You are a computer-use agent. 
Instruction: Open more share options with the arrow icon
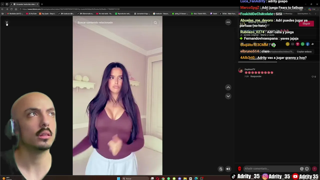tap(312, 44)
